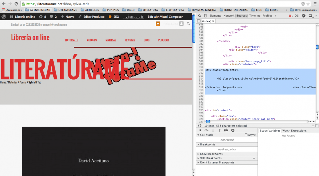Click Edit with Visual Composer
This screenshot has height=176, width=319.
coord(165,17)
